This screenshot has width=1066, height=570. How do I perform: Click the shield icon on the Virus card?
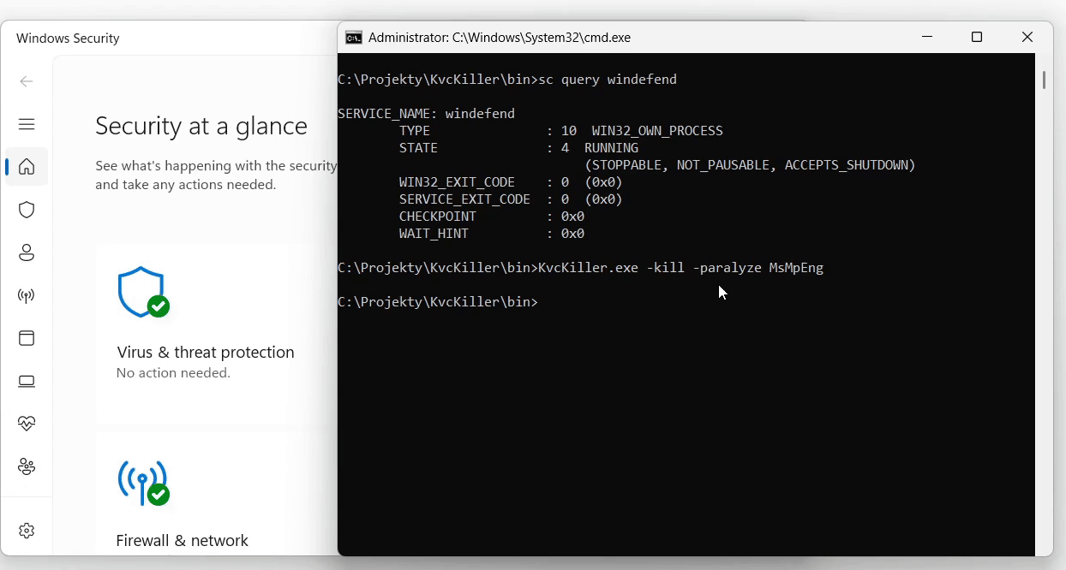[x=140, y=292]
